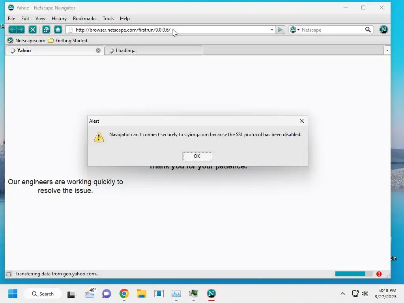Click the Back navigation arrow
This screenshot has height=303, width=404.
(x=13, y=30)
